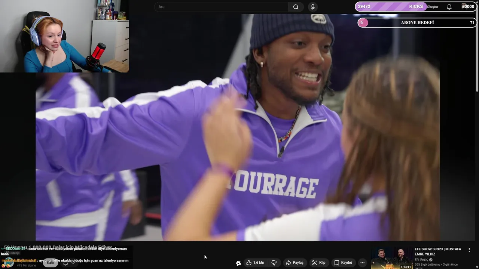Create a clip with the Klip button
Viewport: 479px width, 269px height.
click(318, 263)
